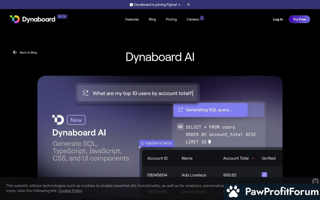The image size is (320, 200).
Task: Click the Try Free button
Action: (299, 19)
